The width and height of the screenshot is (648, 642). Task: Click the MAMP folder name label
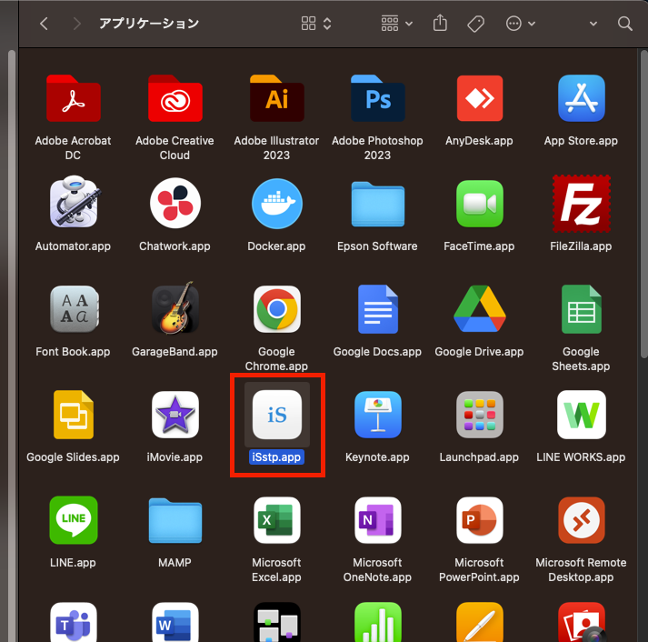tap(174, 563)
